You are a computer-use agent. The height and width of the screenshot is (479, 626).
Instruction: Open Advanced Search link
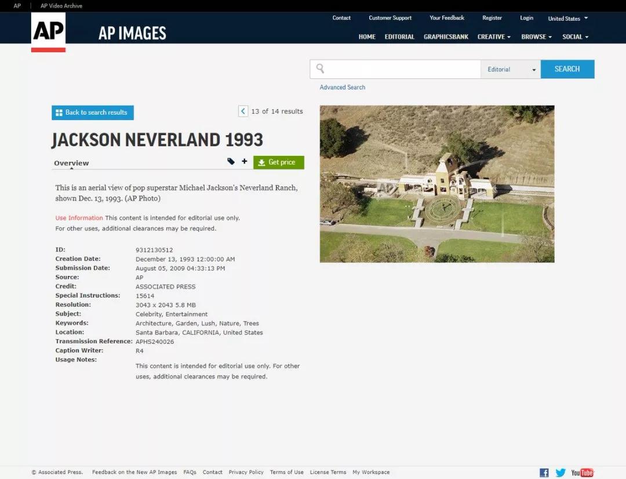tap(342, 87)
